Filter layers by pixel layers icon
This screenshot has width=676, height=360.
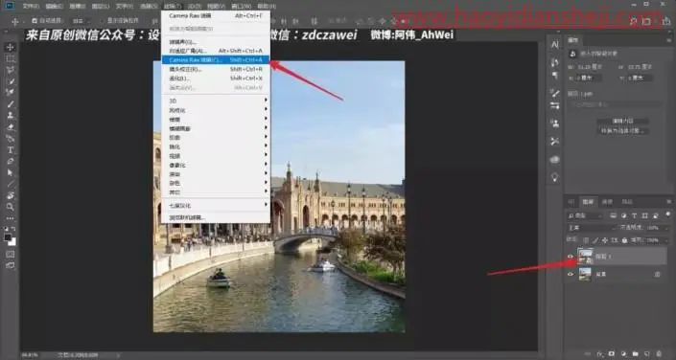click(x=613, y=215)
